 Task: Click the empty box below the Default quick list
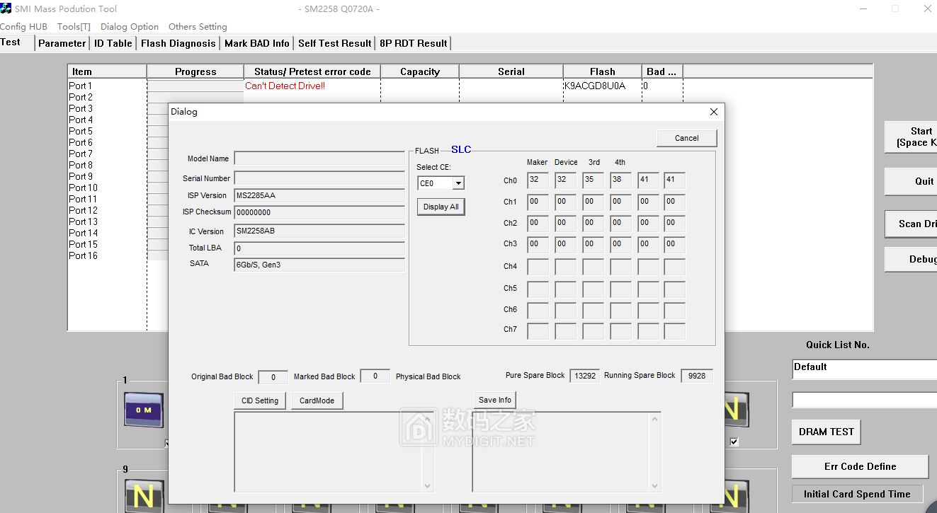pyautogui.click(x=864, y=400)
